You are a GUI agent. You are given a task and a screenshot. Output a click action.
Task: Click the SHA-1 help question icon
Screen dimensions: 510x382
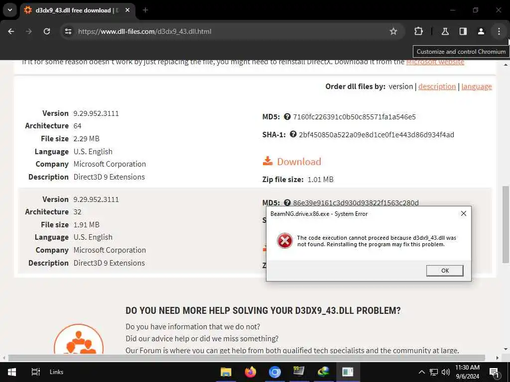[293, 134]
